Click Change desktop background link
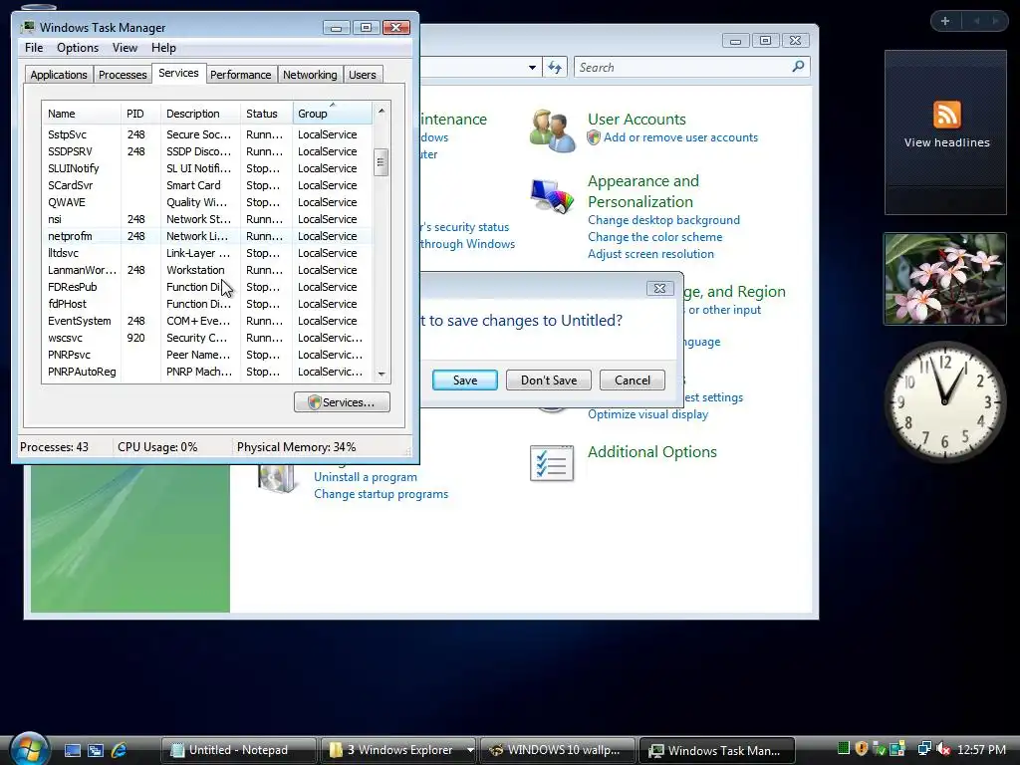The image size is (1020, 765). pos(663,220)
